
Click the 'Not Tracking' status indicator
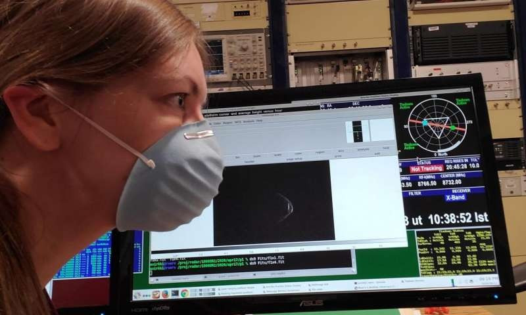[427, 169]
